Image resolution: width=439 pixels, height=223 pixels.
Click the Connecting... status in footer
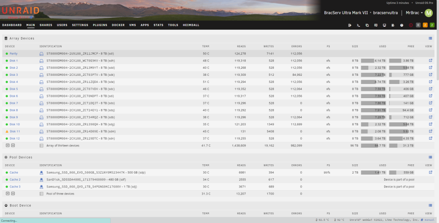pos(55,220)
